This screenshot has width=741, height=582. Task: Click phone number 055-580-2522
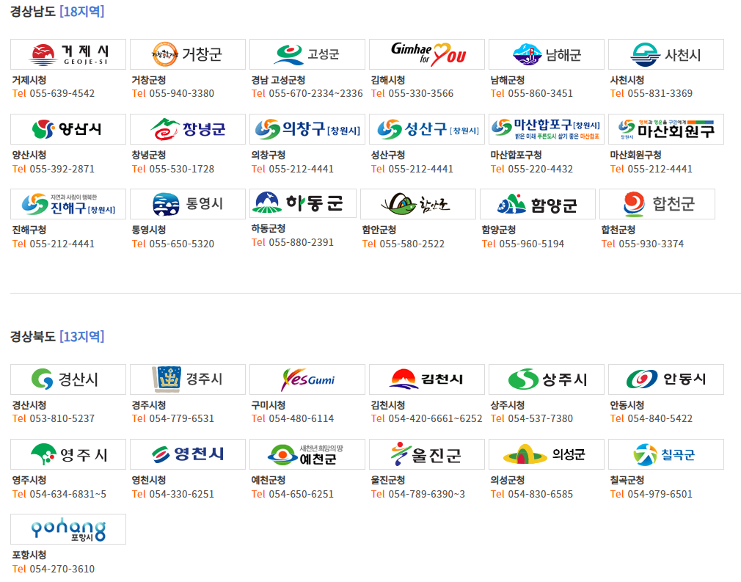point(412,244)
